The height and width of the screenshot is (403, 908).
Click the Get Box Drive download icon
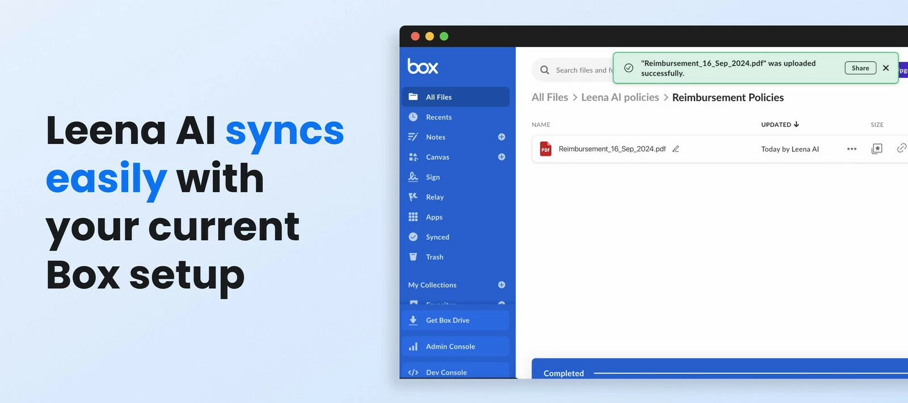click(413, 320)
